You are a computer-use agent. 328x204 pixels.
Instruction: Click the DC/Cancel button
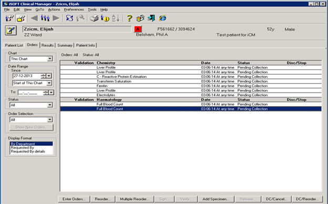tap(276, 199)
